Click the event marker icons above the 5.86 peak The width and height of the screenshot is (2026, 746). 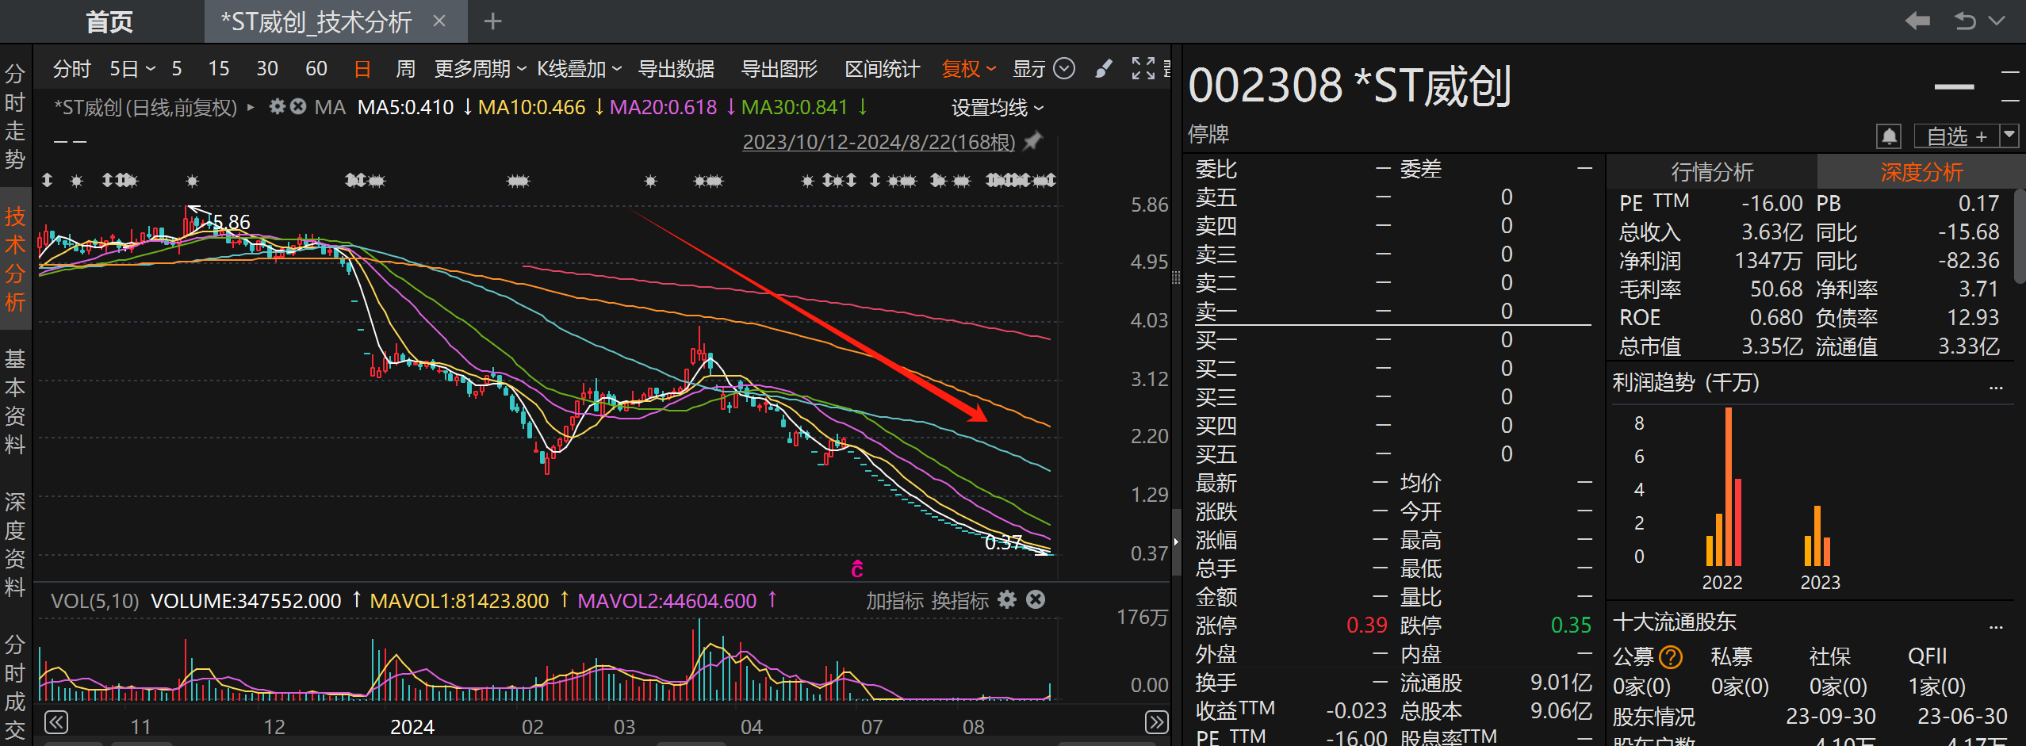click(192, 181)
